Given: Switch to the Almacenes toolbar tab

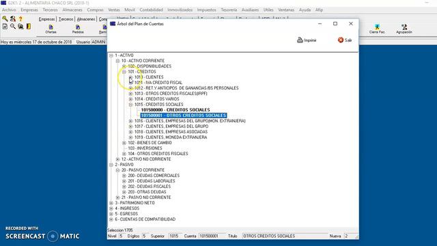Looking at the screenshot, I should coord(86,19).
